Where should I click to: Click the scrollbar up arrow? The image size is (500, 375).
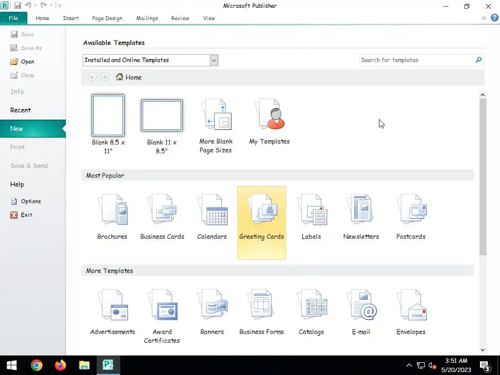(x=482, y=95)
